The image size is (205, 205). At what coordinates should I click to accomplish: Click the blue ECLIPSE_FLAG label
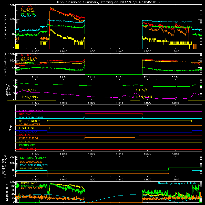28,131
